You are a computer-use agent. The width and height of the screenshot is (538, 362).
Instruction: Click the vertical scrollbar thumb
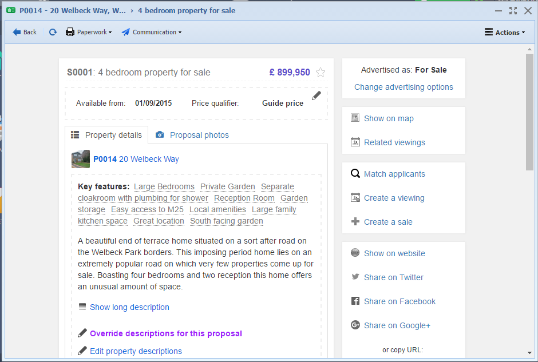click(x=529, y=112)
